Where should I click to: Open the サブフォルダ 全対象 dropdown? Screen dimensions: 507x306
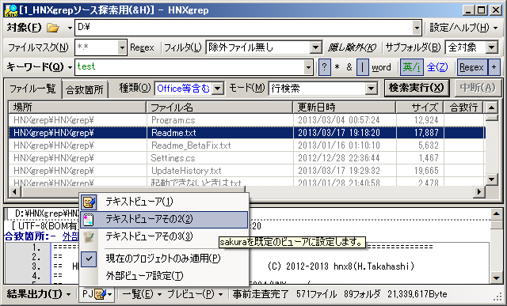[491, 47]
